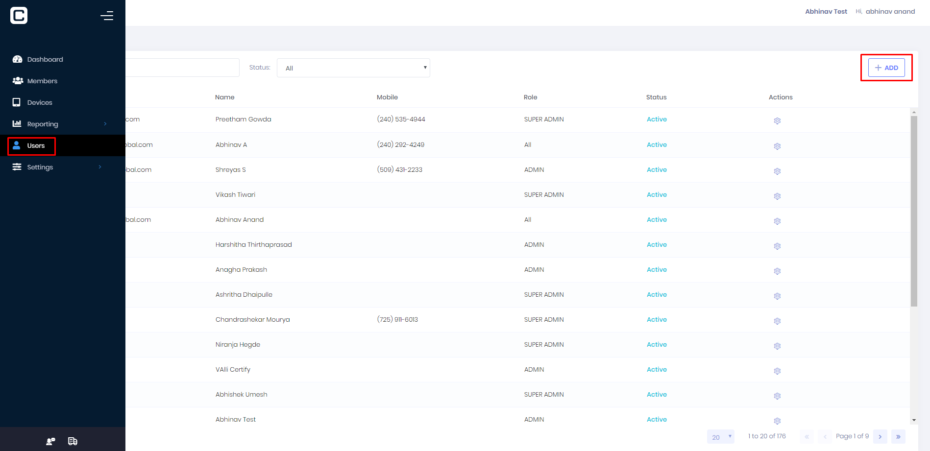Go to the Members section

tap(42, 81)
